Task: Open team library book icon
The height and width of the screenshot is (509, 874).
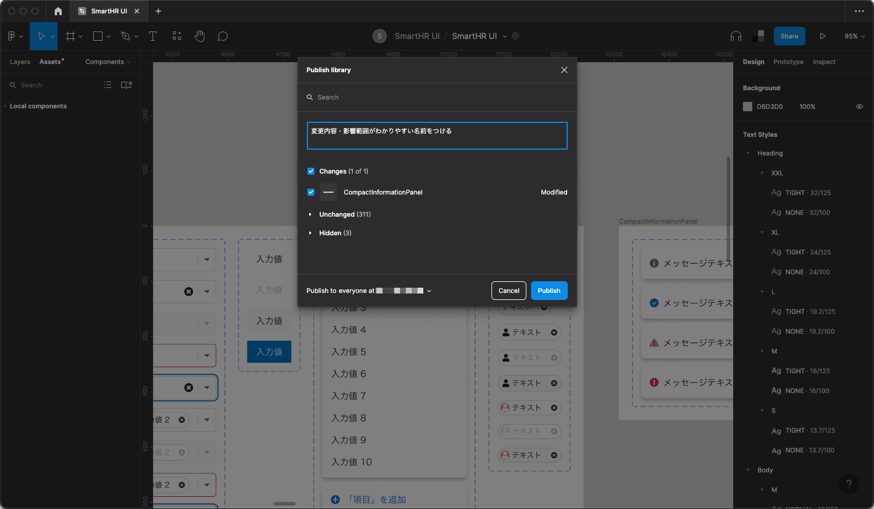Action: point(126,85)
